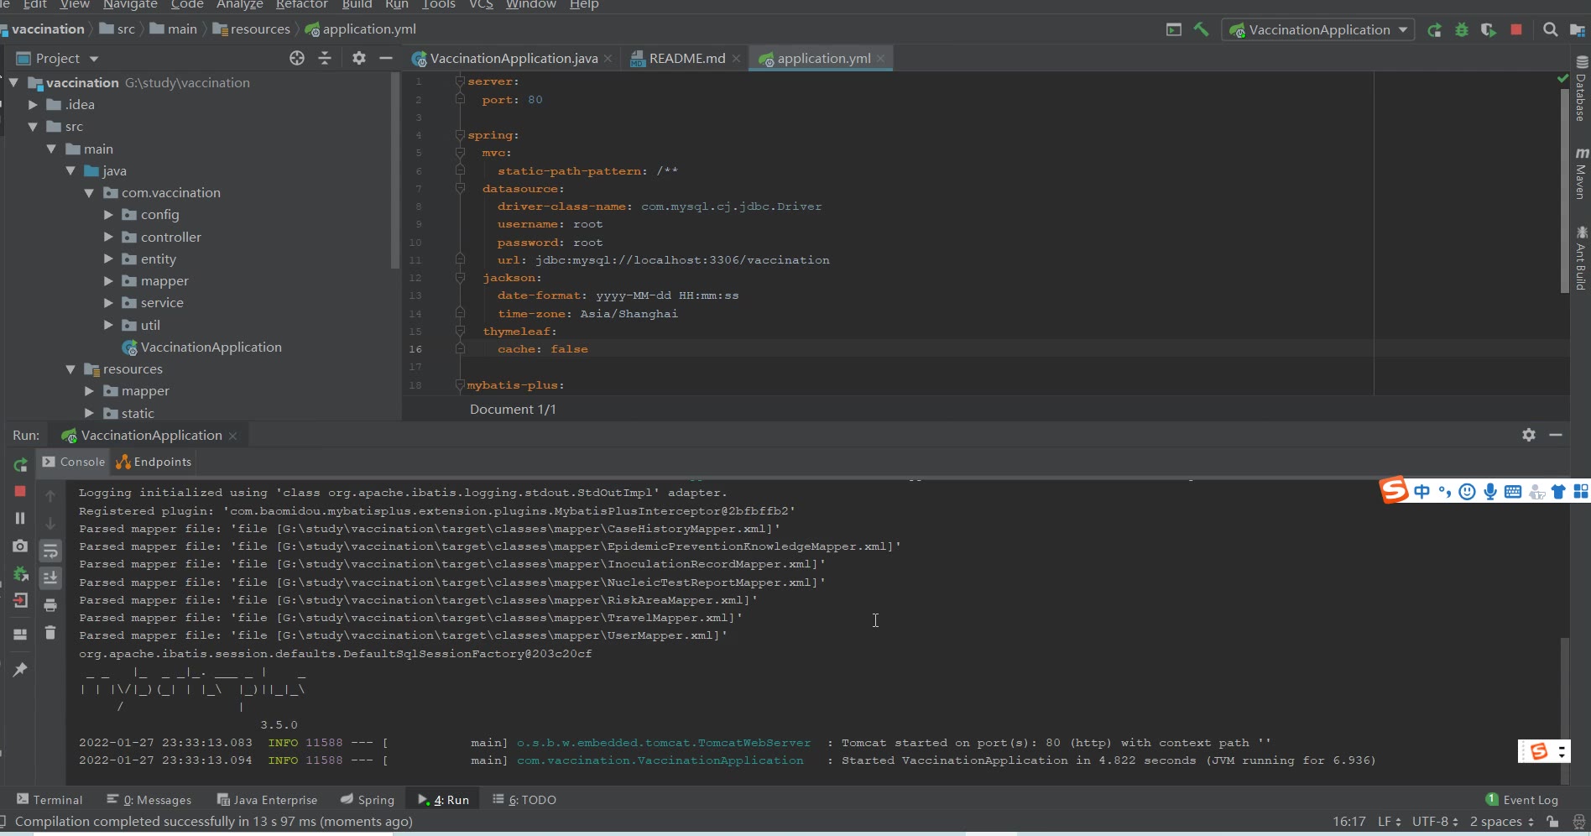The height and width of the screenshot is (836, 1591).
Task: Expand the static resources folder
Action: pos(89,413)
